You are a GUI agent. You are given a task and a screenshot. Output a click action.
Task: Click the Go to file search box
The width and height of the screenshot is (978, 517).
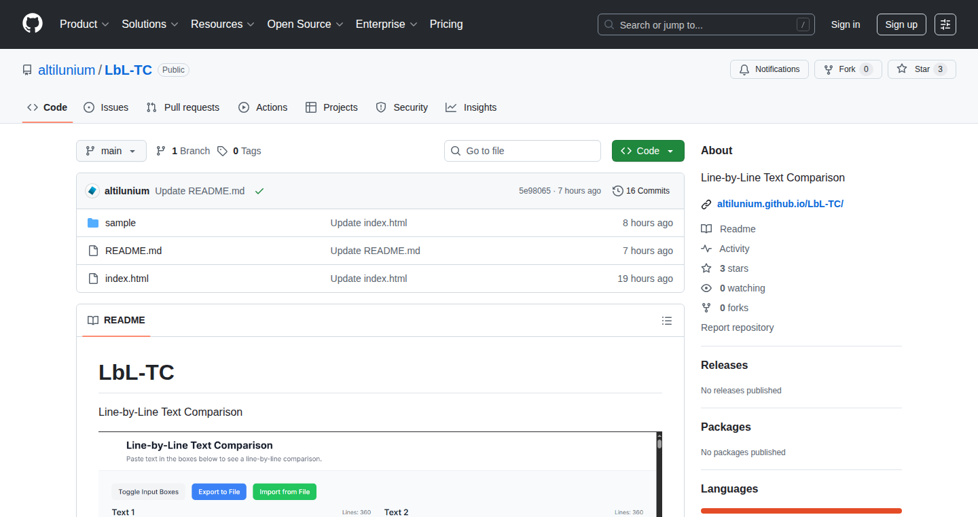523,151
